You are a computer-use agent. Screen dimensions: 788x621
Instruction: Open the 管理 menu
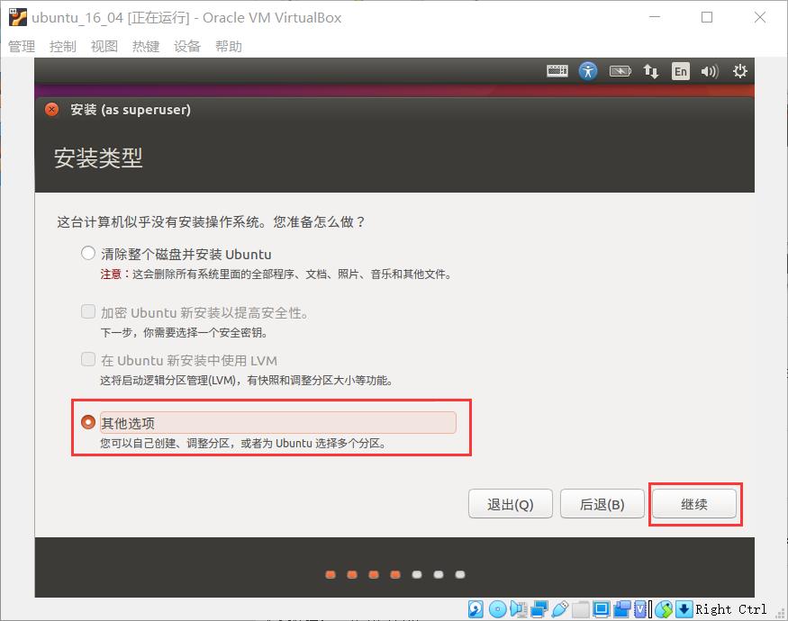(22, 46)
